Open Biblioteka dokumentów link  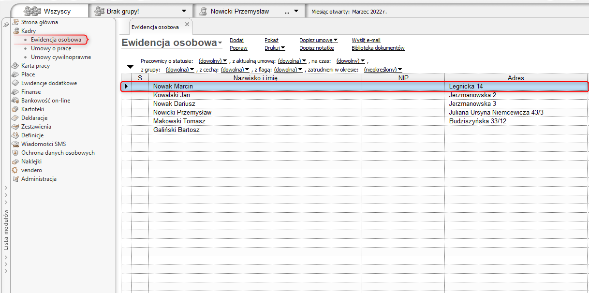(x=378, y=48)
